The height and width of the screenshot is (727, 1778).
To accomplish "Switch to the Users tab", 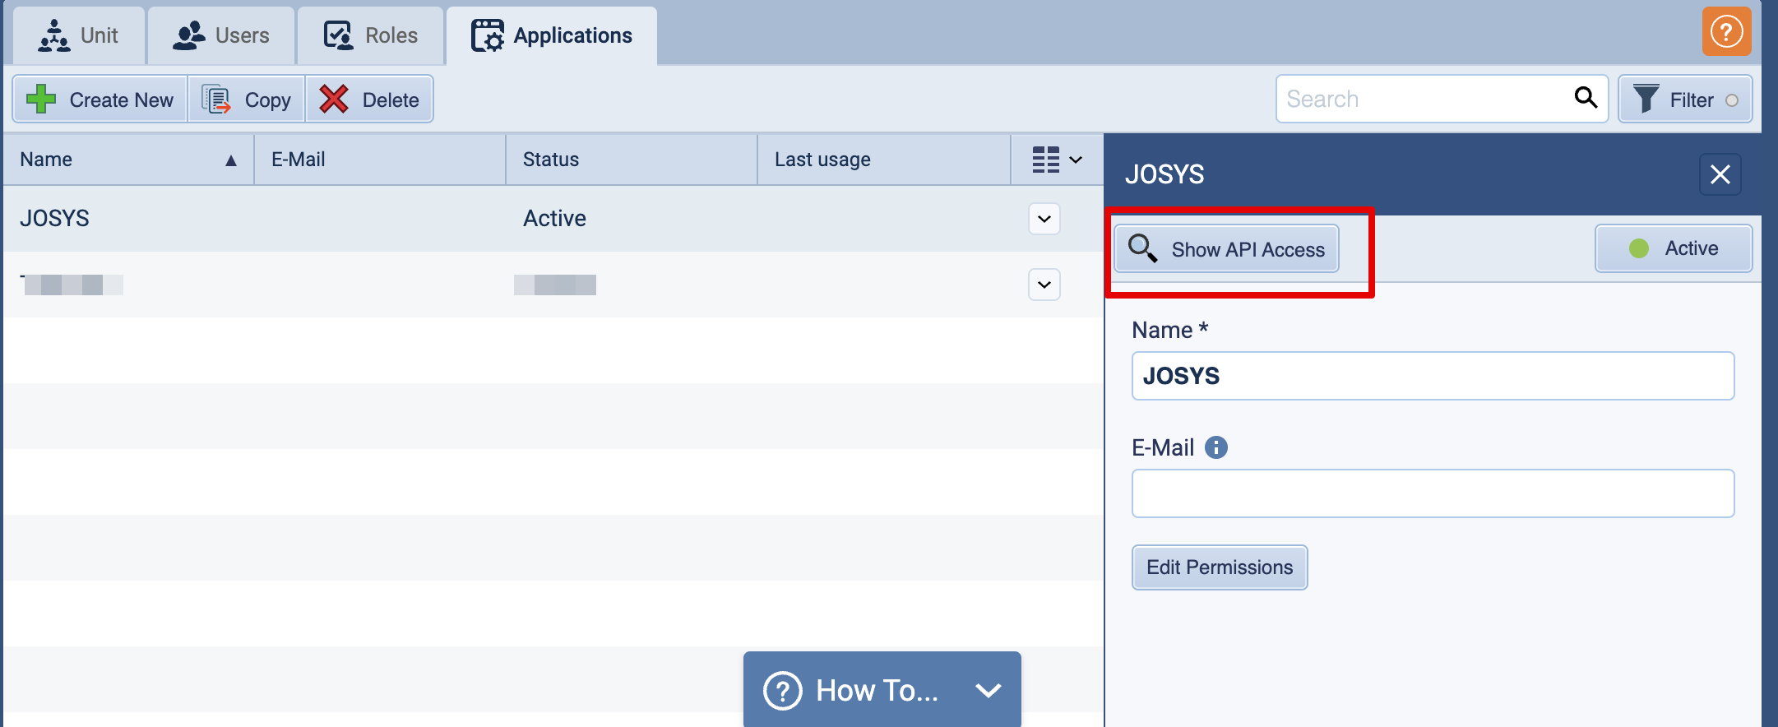I will click(221, 35).
